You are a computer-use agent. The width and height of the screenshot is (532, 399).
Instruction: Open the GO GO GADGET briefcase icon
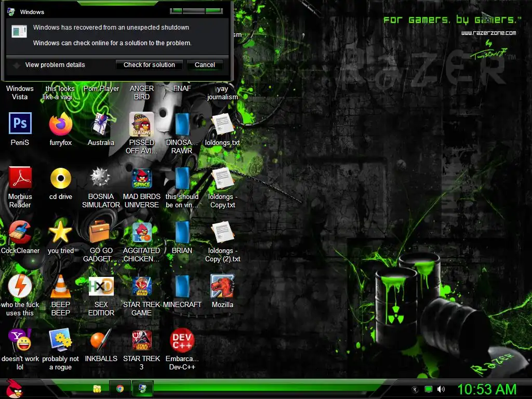coord(99,232)
